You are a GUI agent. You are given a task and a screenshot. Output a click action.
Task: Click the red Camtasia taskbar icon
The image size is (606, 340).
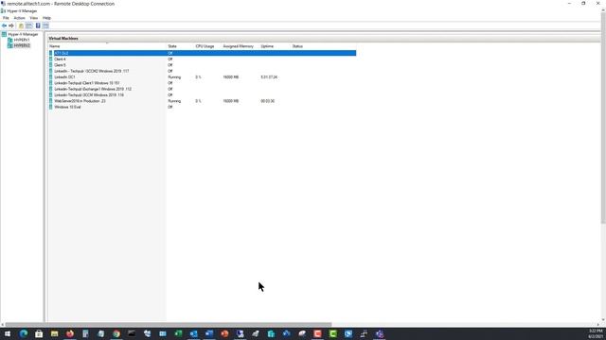pyautogui.click(x=317, y=333)
